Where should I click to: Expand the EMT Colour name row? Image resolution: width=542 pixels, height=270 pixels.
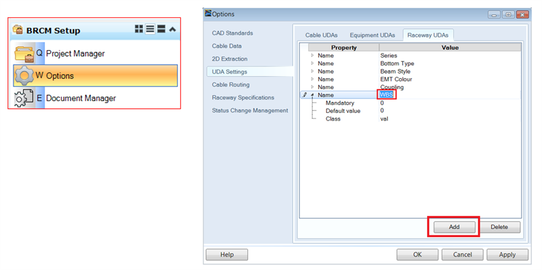312,79
